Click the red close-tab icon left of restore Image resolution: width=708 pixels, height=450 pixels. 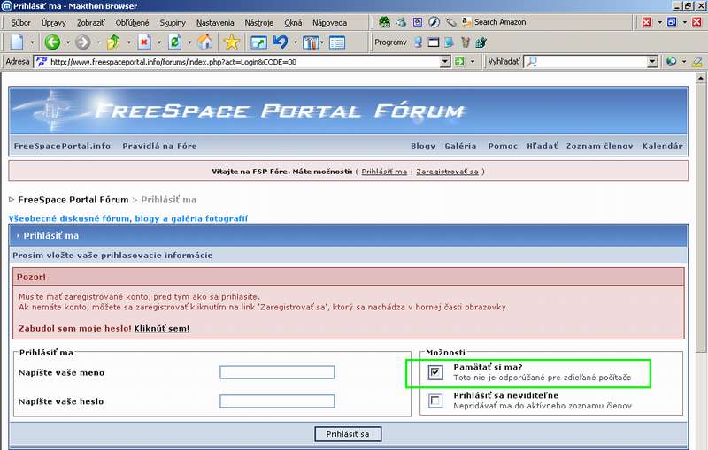[x=647, y=21]
